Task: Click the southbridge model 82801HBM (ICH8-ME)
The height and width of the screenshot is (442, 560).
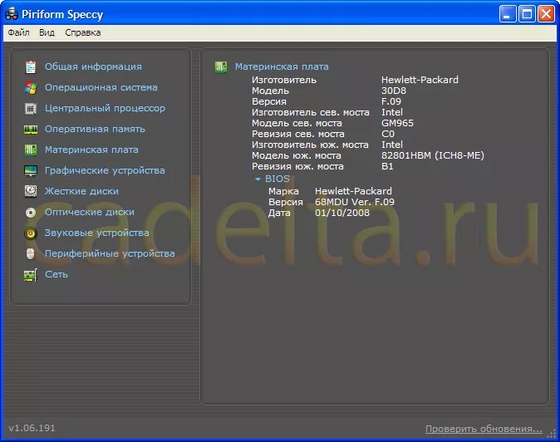Action: coord(433,155)
